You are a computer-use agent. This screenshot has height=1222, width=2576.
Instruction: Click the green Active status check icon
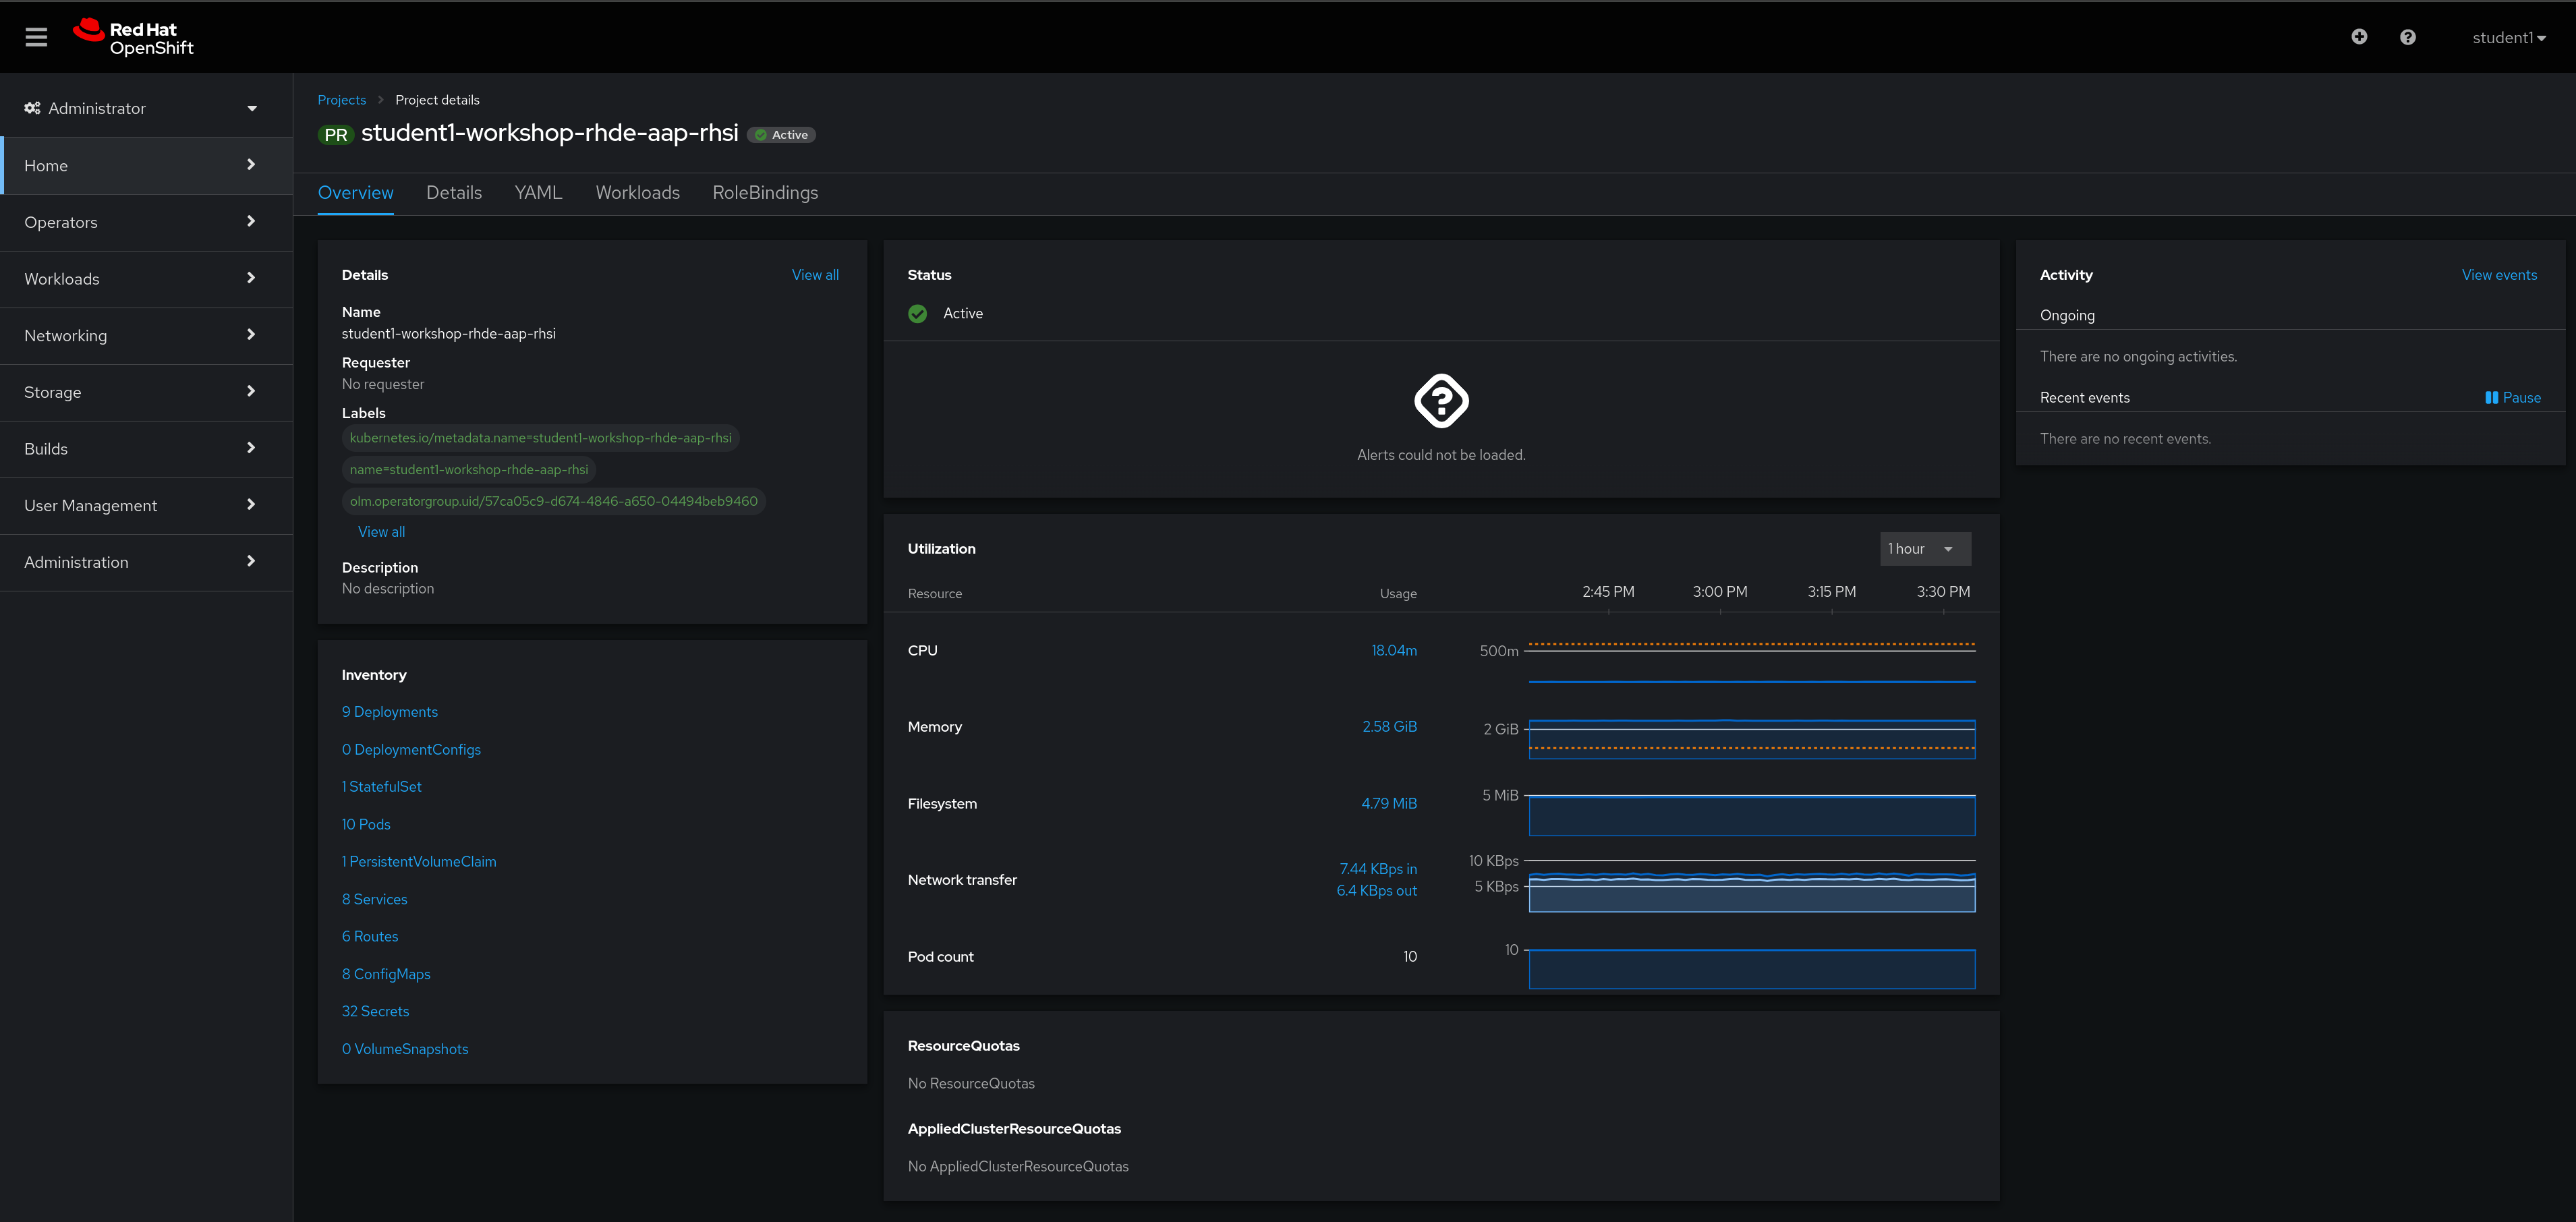(917, 314)
